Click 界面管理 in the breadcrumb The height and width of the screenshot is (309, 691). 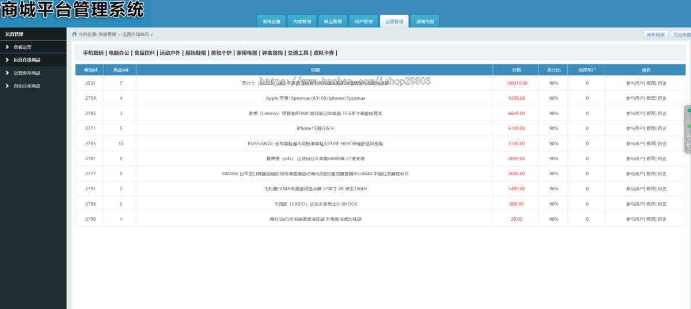108,35
